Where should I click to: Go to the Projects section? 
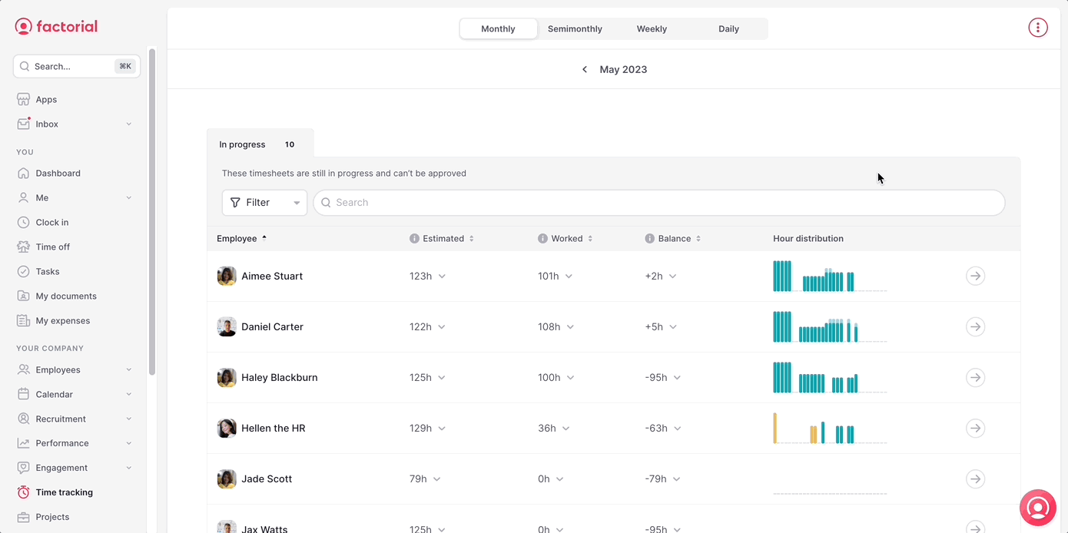(x=52, y=517)
